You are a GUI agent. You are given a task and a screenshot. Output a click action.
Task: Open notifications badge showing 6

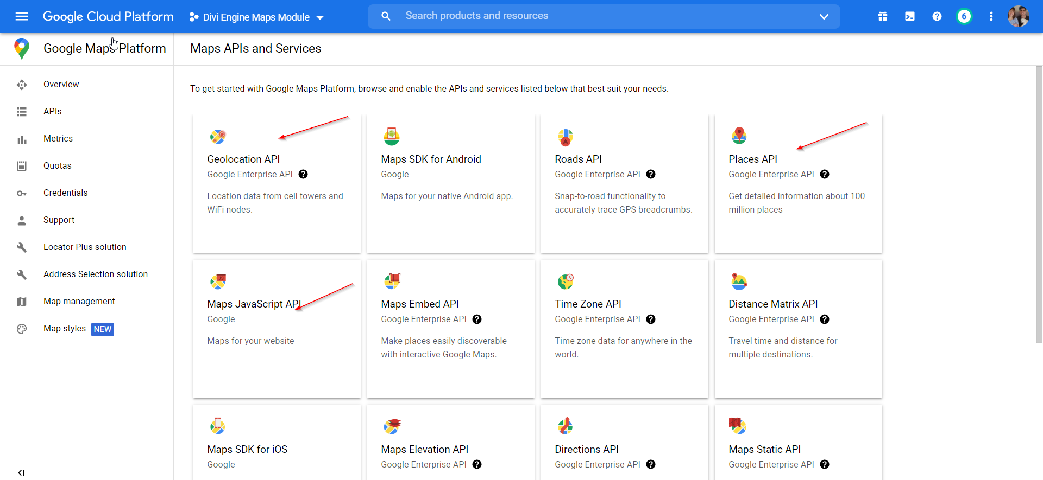click(964, 16)
